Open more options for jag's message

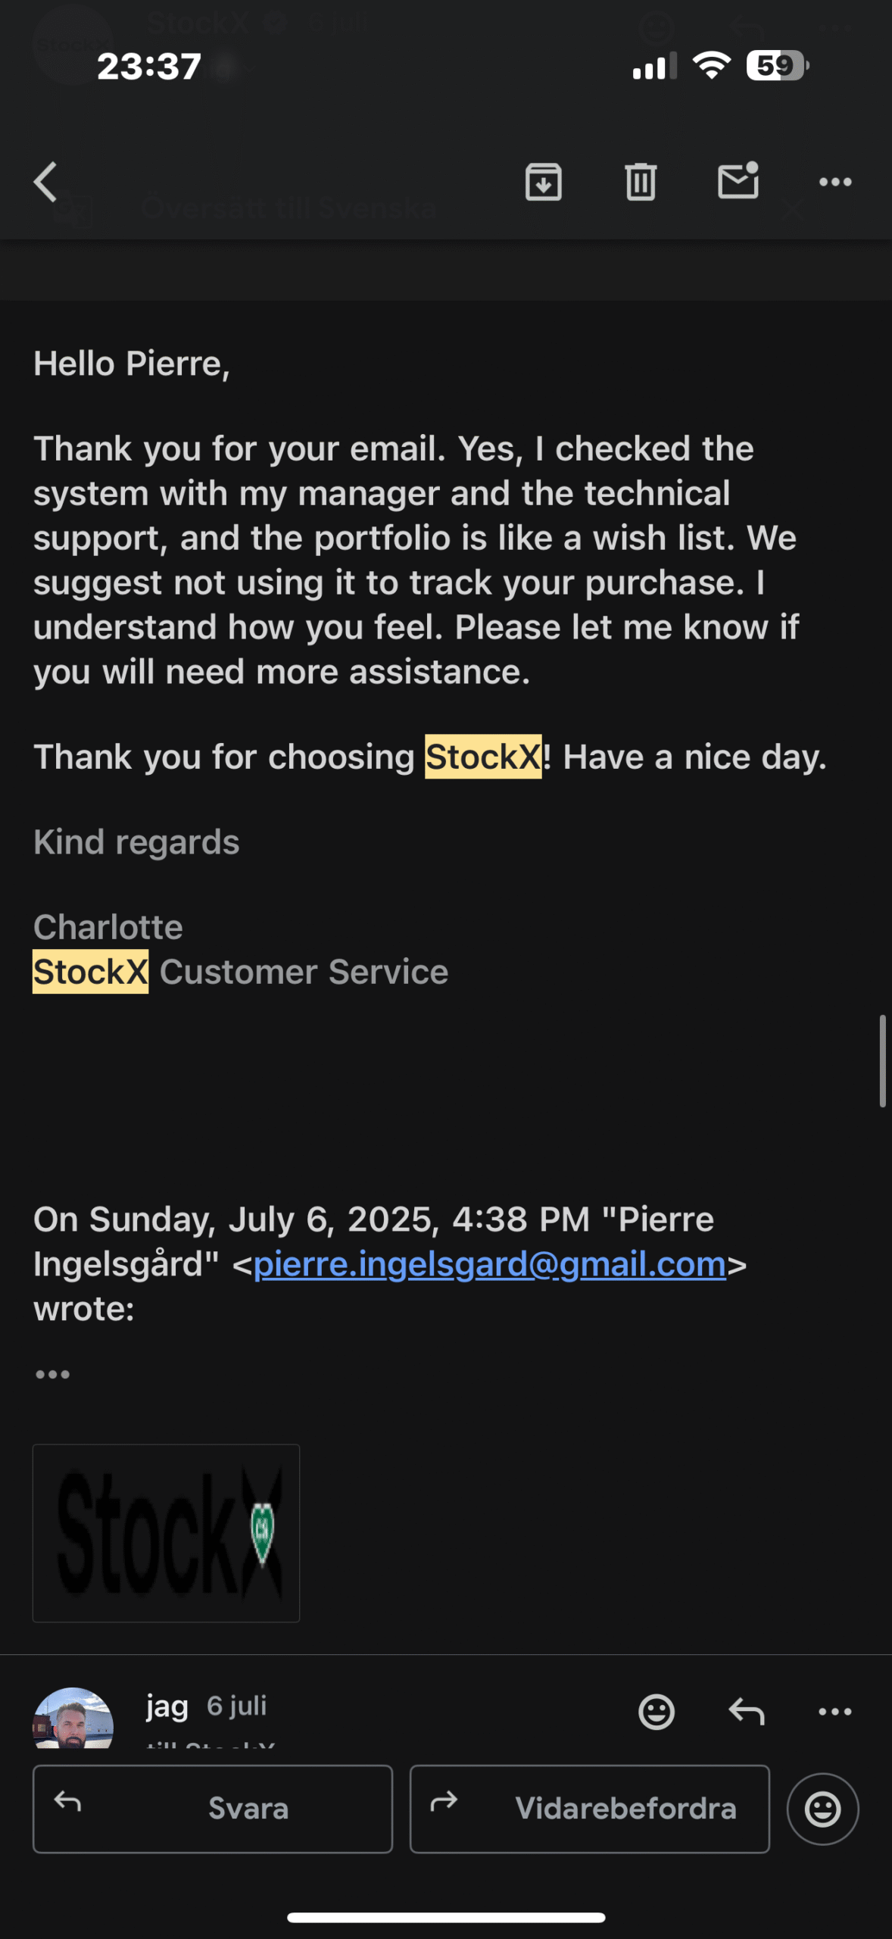[x=835, y=1711]
